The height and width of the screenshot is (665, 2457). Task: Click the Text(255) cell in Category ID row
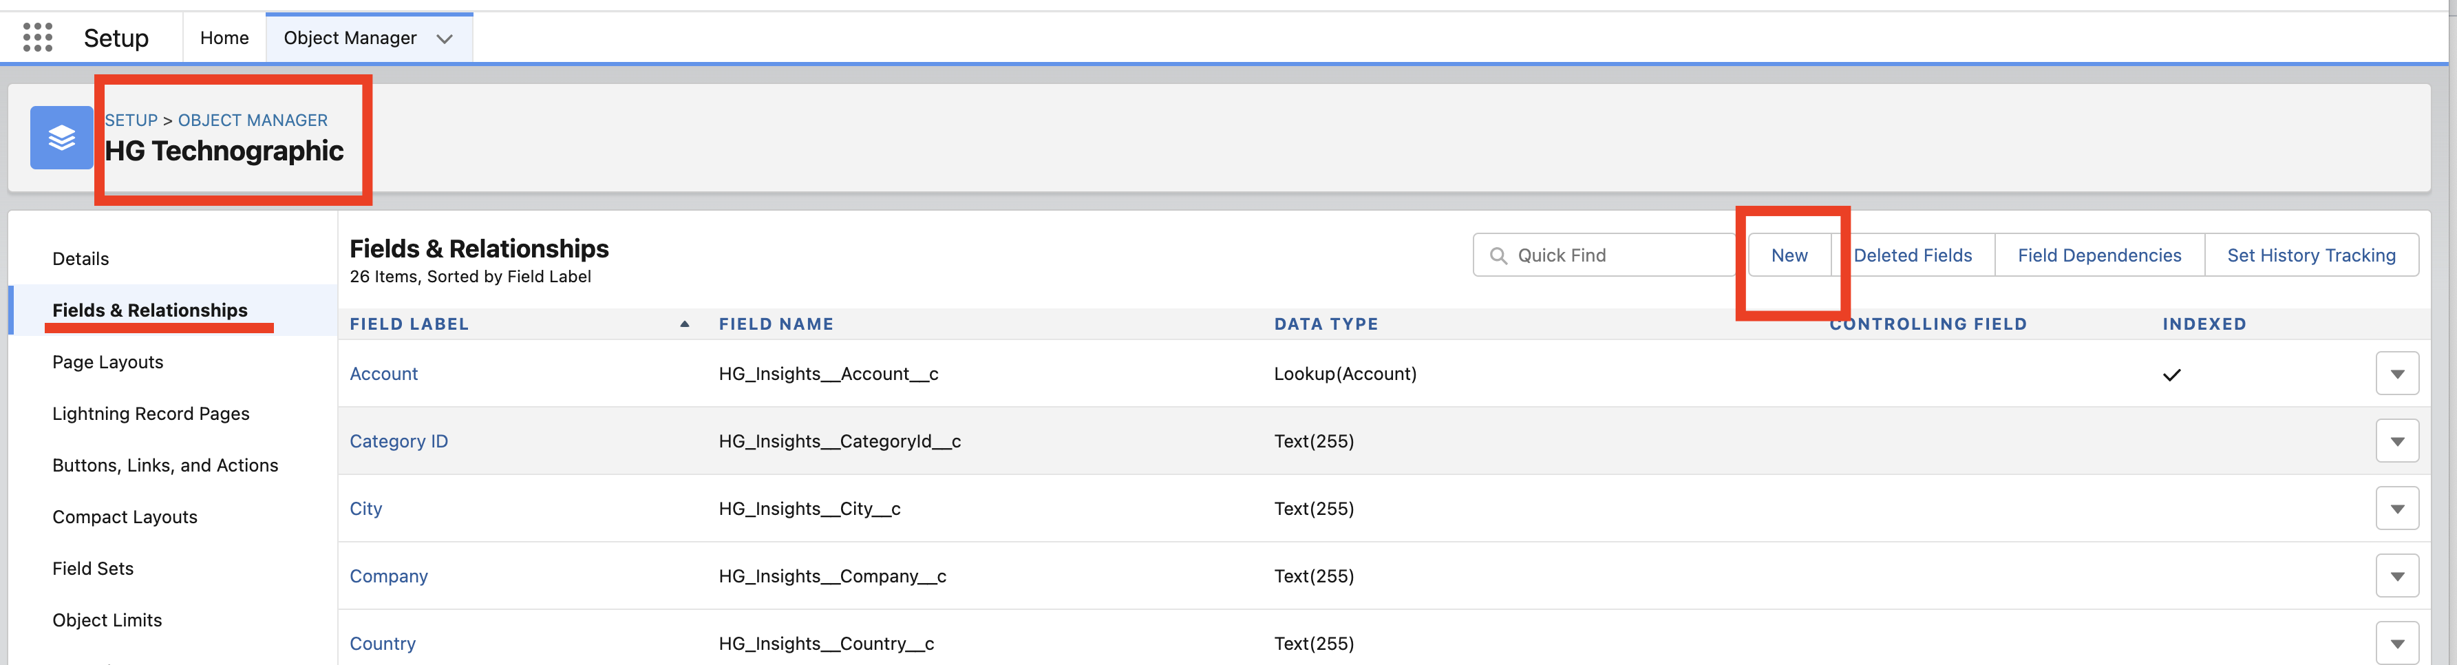pyautogui.click(x=1315, y=442)
